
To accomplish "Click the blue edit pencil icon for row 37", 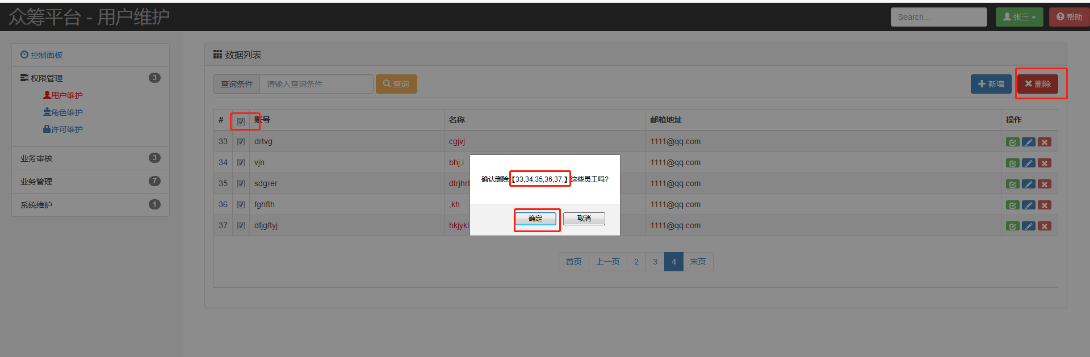I will 1028,226.
